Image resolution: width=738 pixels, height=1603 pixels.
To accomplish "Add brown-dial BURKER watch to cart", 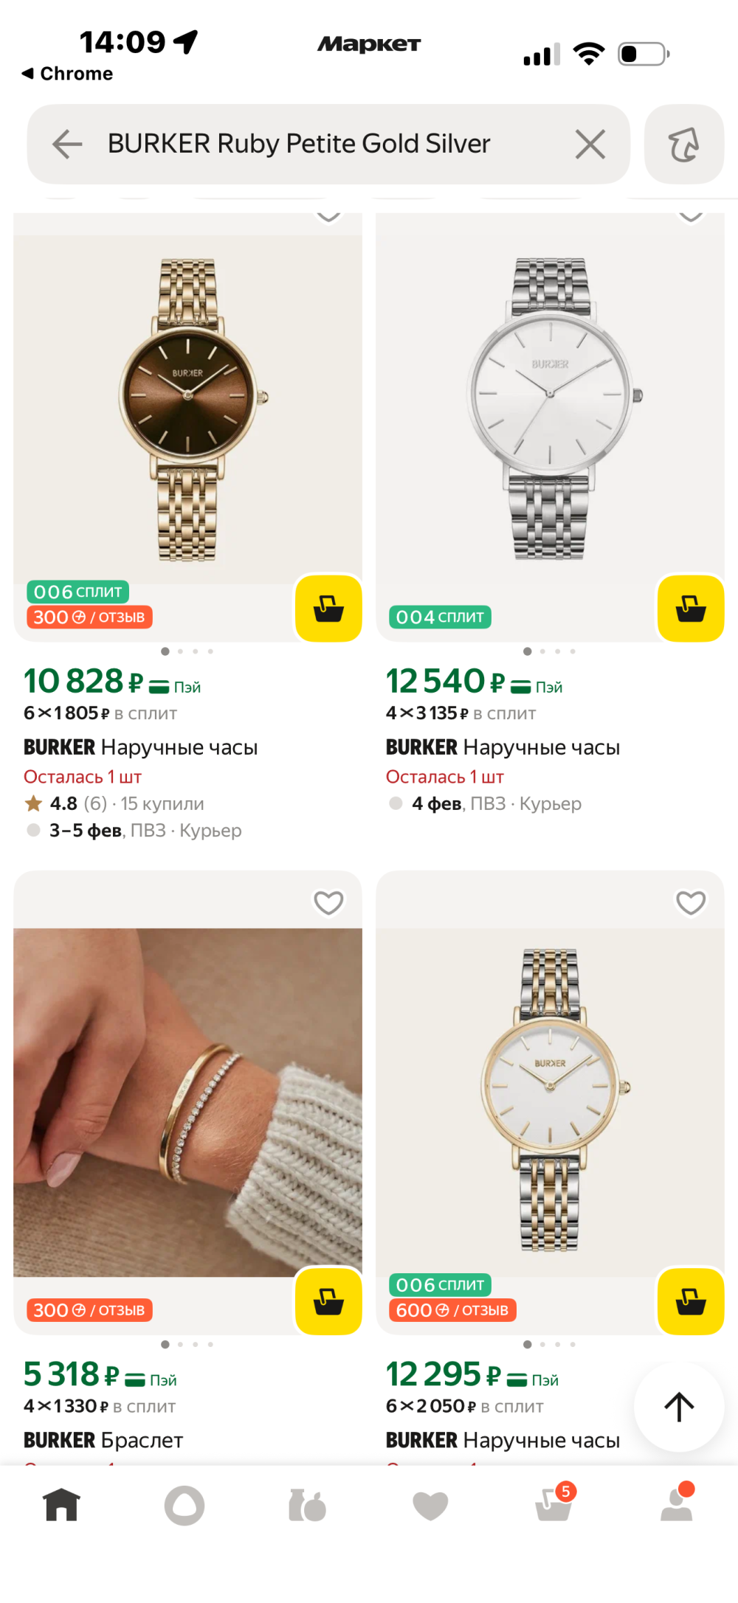I will point(328,609).
